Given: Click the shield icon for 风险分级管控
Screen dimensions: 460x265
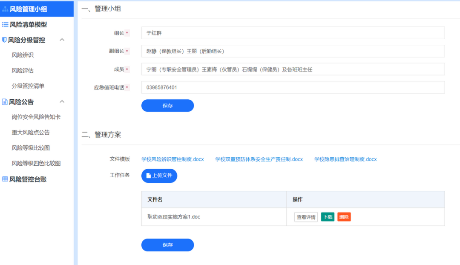Looking at the screenshot, I should click(5, 40).
